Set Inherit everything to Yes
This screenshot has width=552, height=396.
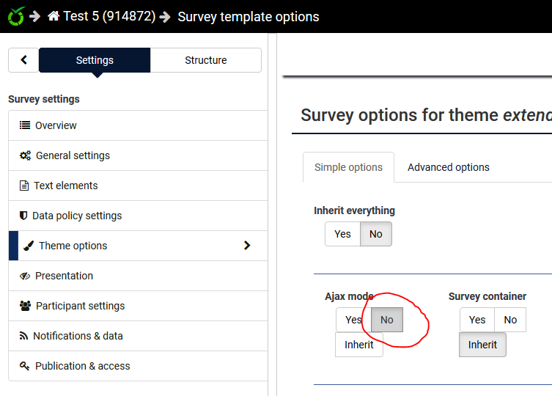click(x=342, y=234)
